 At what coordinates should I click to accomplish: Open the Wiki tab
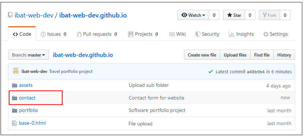tap(177, 34)
